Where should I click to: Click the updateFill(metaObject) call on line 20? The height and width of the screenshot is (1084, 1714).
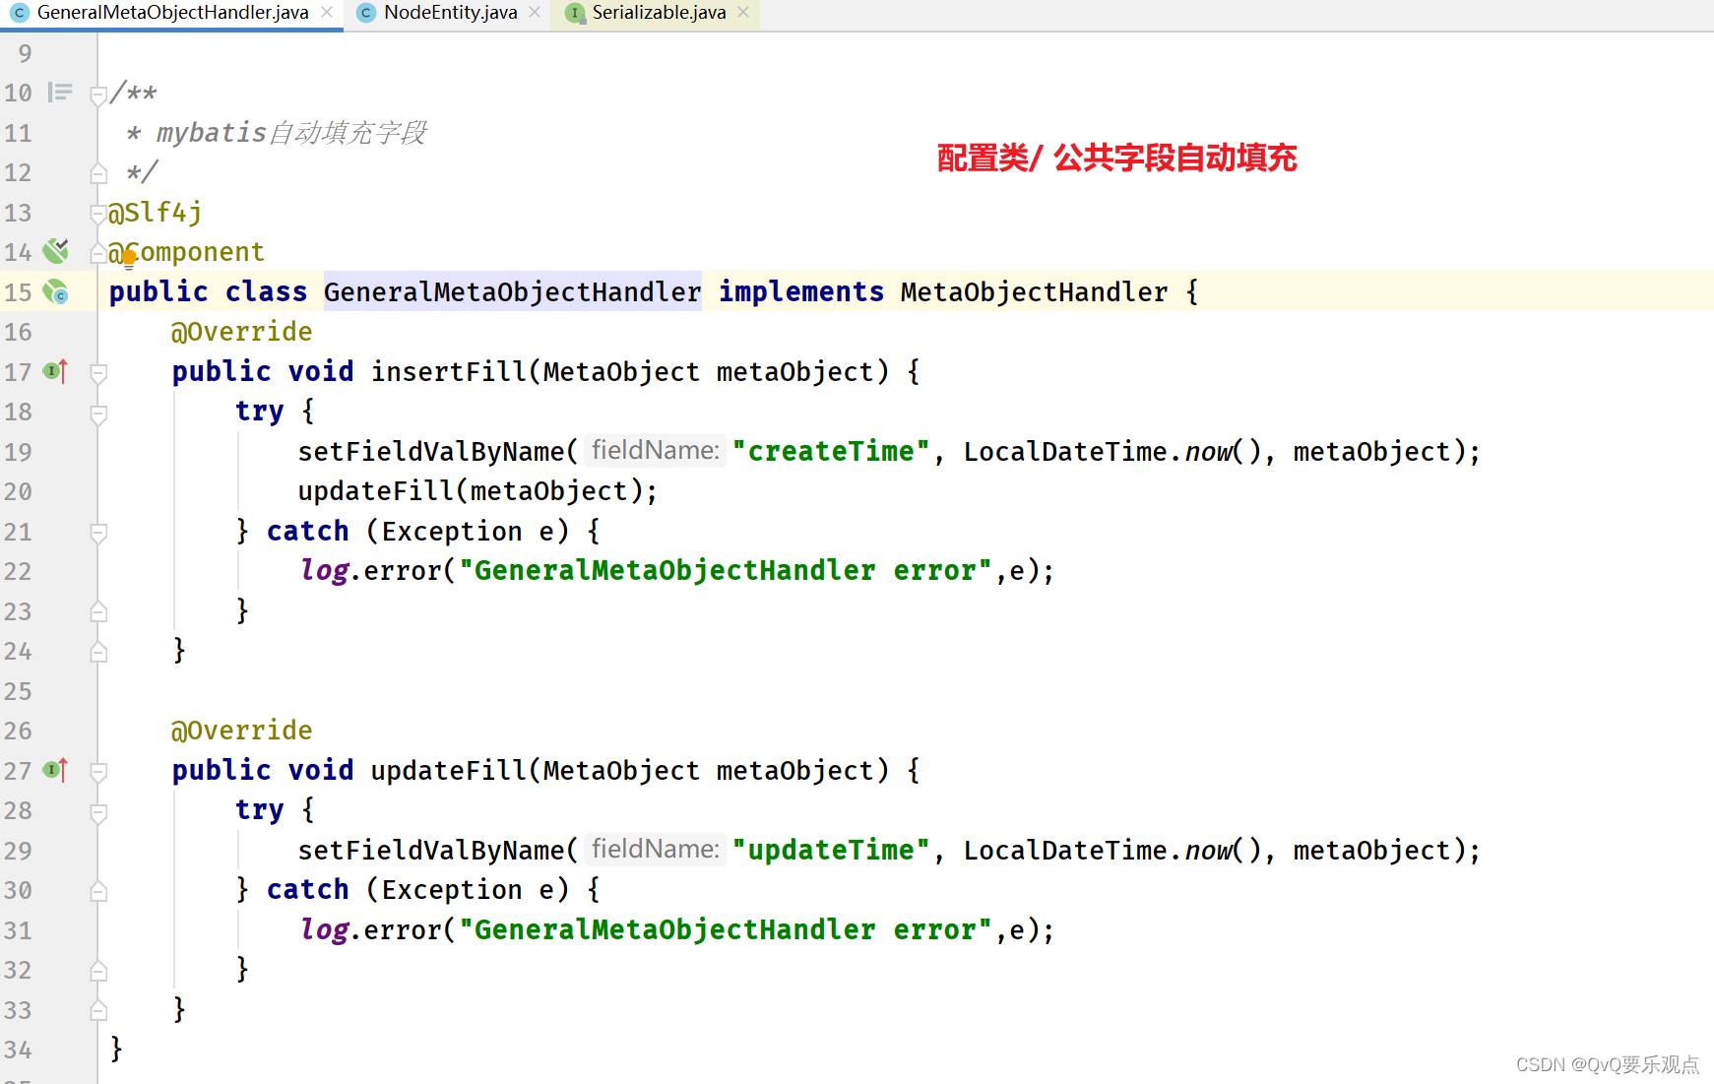coord(472,490)
